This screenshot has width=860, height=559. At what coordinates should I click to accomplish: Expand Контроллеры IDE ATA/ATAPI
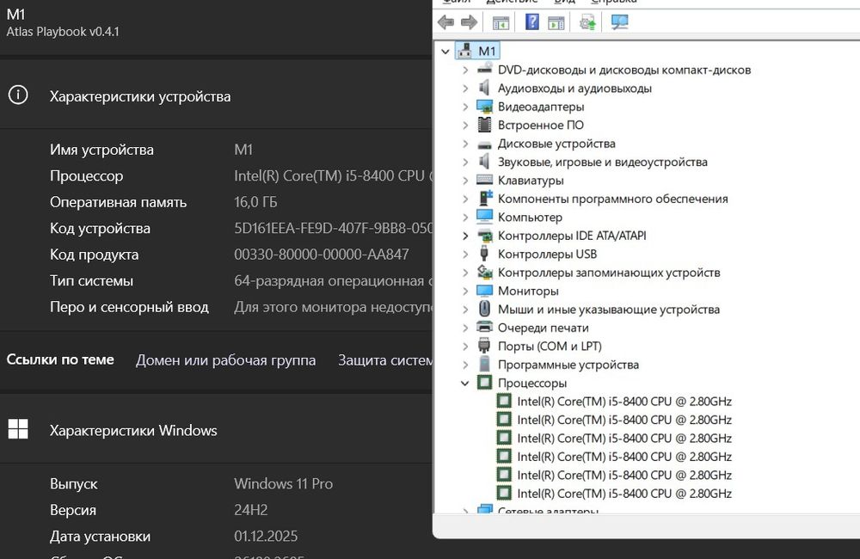point(465,236)
